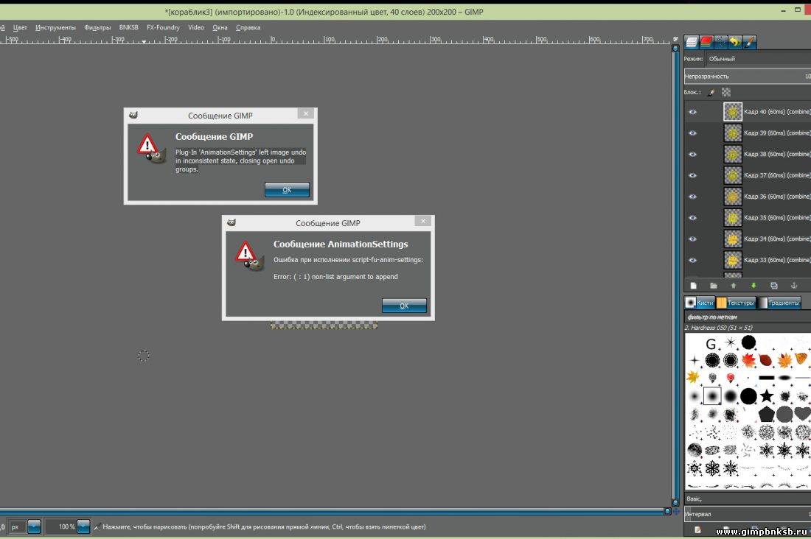Duplicate the layer using the duplicate icon
This screenshot has width=811, height=539.
(773, 285)
